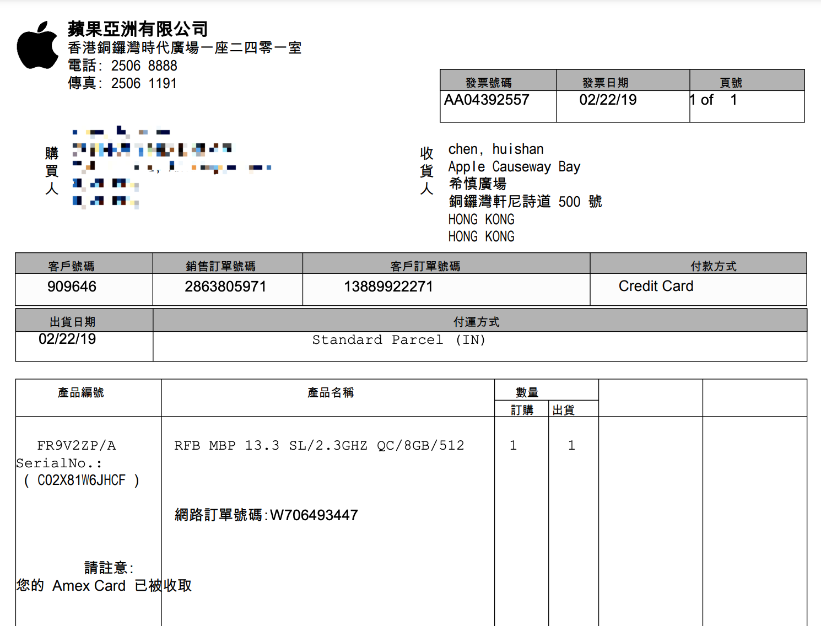This screenshot has width=821, height=626.
Task: Select the page indicator "1 of 1"
Action: pos(713,100)
